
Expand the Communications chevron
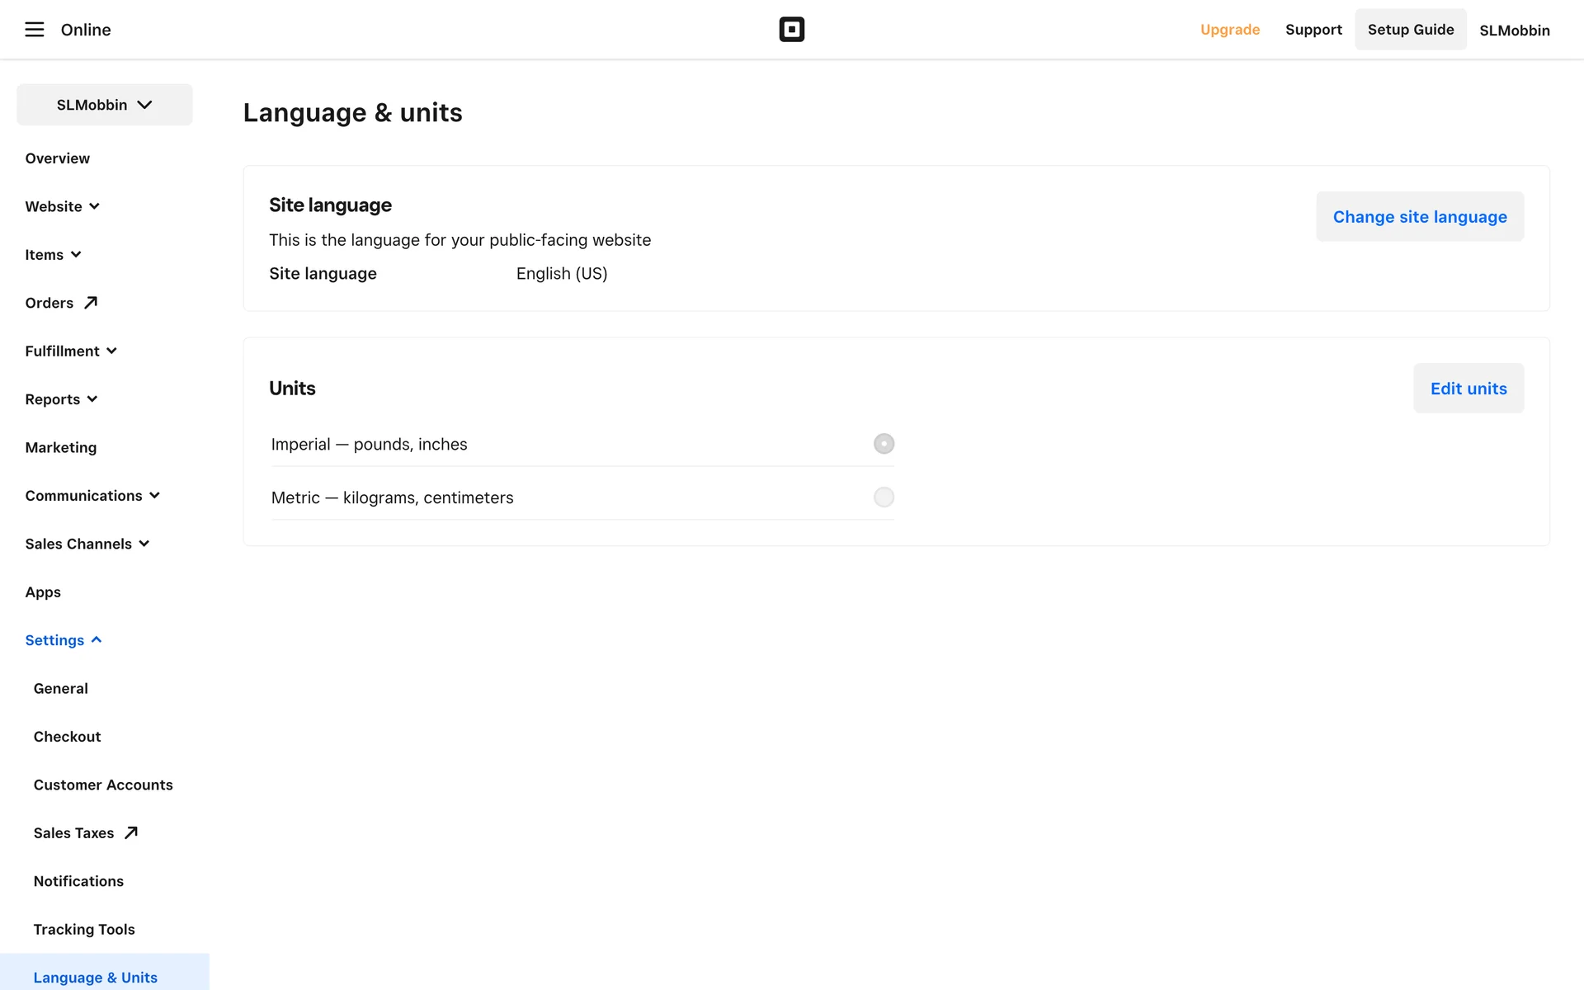click(x=155, y=496)
